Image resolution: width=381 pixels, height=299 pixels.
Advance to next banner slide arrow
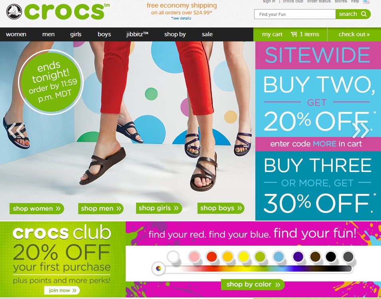[x=361, y=130]
